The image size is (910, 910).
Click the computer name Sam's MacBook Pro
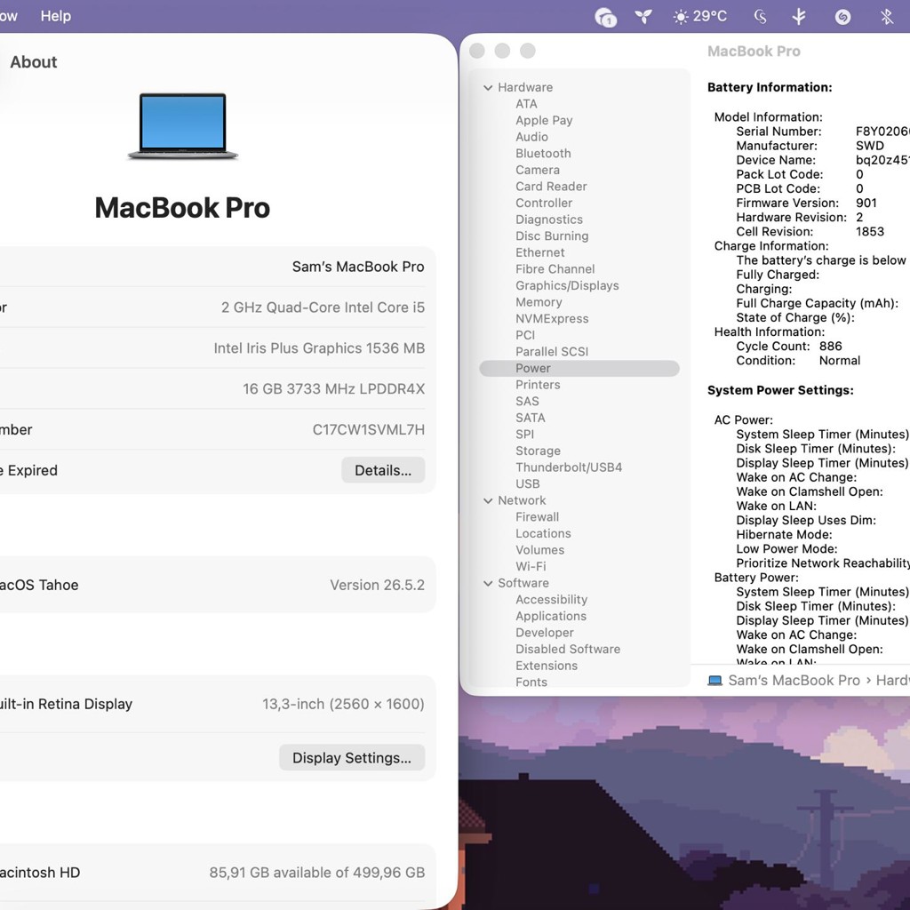click(358, 267)
